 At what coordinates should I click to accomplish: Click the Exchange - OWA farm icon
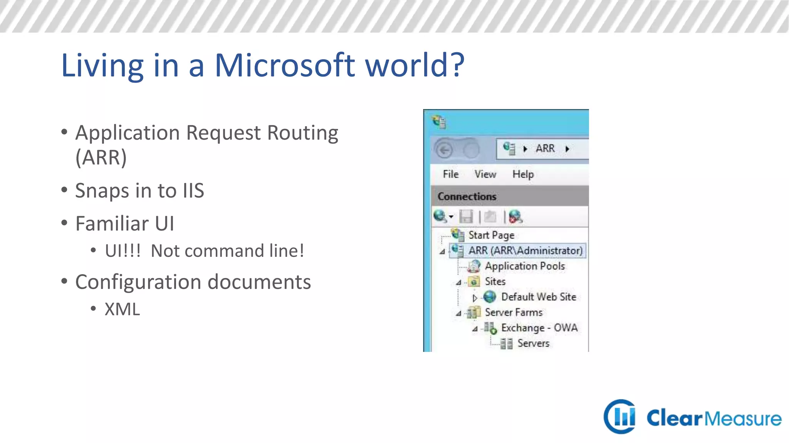[490, 328]
